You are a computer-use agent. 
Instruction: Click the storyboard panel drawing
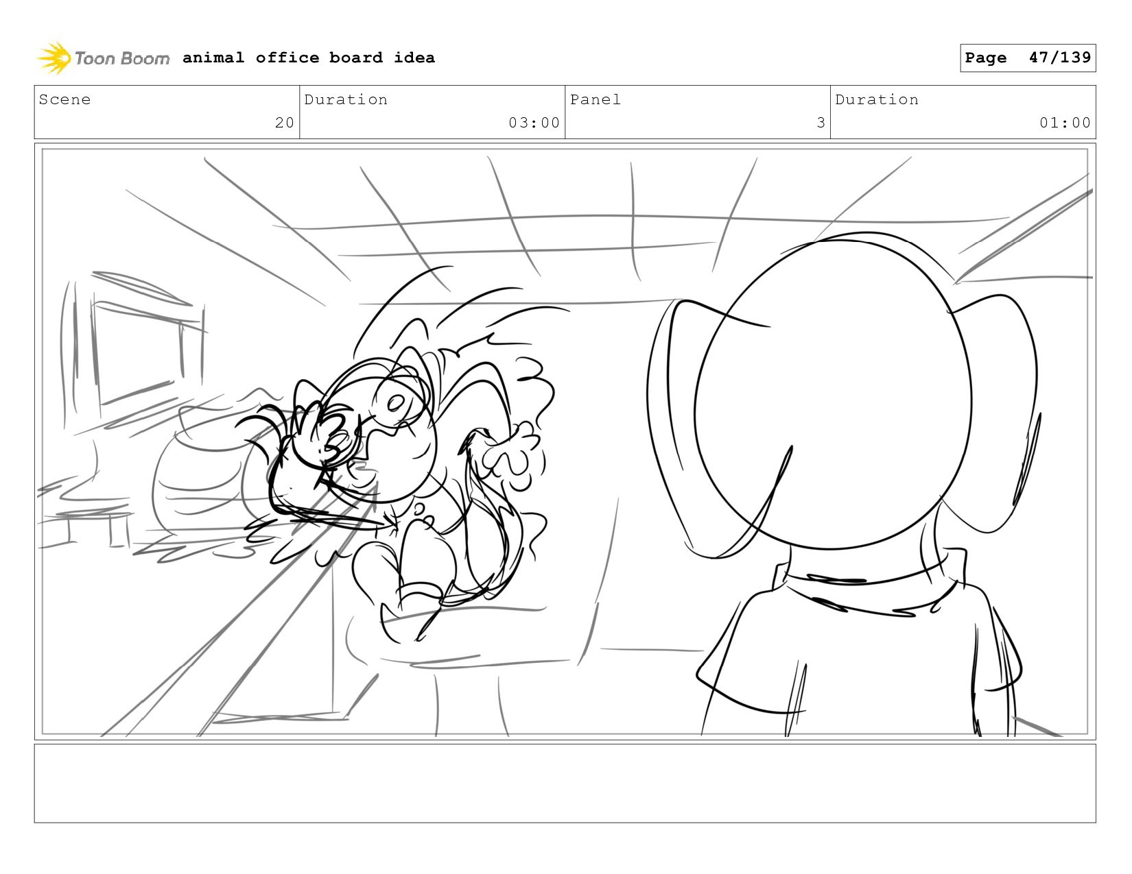[x=565, y=441]
